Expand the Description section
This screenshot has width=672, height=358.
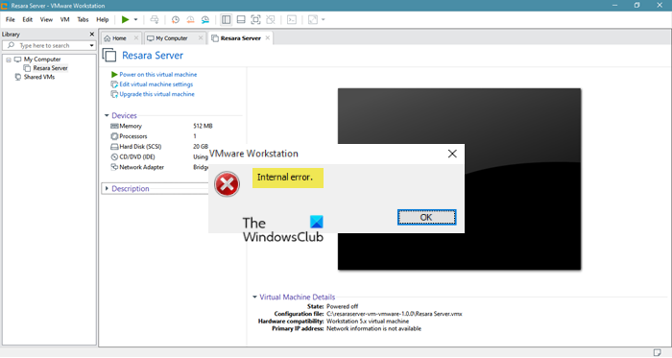click(x=107, y=189)
